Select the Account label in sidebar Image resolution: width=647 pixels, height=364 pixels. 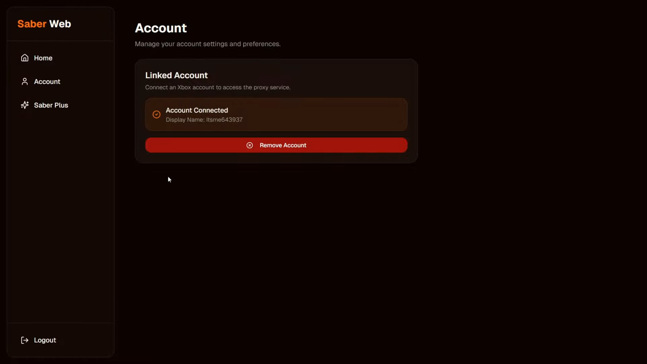(x=47, y=82)
